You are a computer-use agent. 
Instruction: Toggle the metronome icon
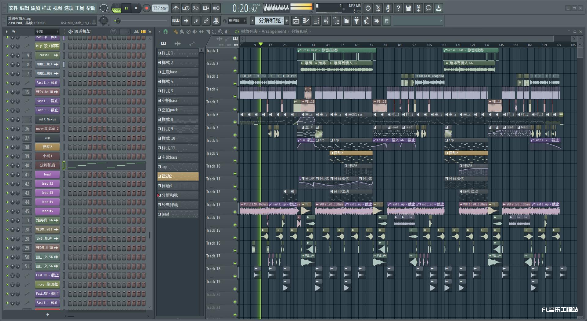(175, 8)
